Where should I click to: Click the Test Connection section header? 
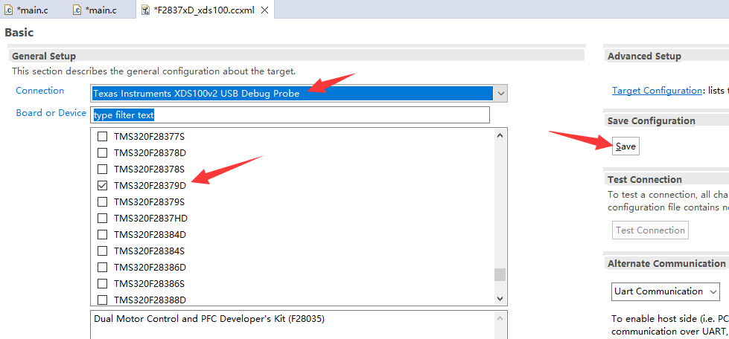tap(644, 180)
